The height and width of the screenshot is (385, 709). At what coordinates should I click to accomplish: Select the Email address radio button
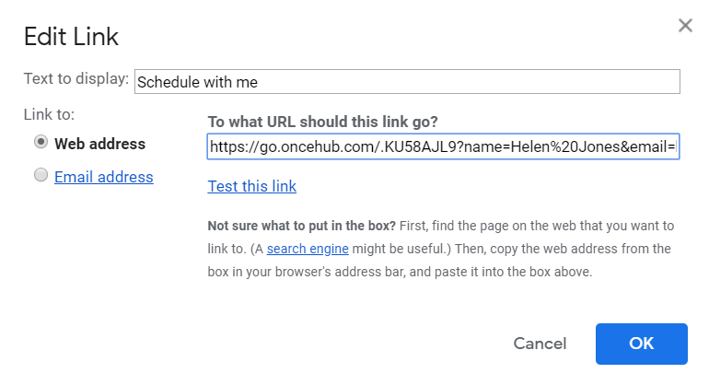click(41, 176)
